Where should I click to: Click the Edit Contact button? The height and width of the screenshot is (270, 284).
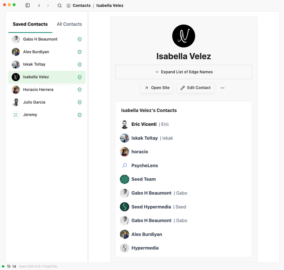click(195, 88)
